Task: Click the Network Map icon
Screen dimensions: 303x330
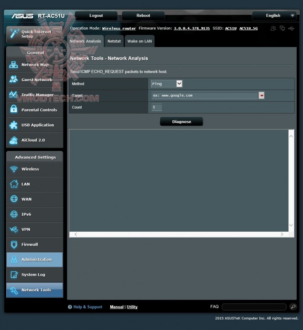Action: [x=13, y=65]
